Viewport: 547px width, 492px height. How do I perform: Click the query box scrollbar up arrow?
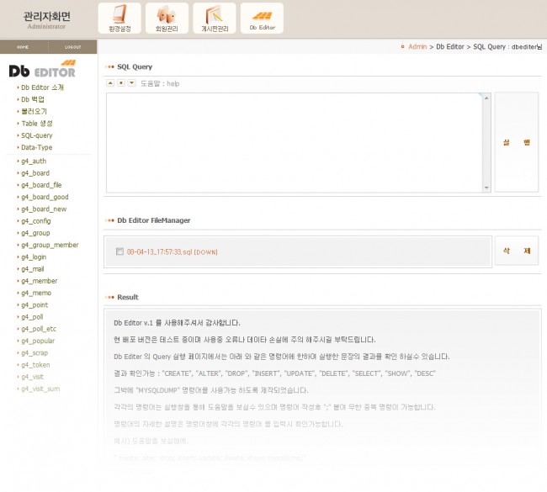tap(486, 98)
